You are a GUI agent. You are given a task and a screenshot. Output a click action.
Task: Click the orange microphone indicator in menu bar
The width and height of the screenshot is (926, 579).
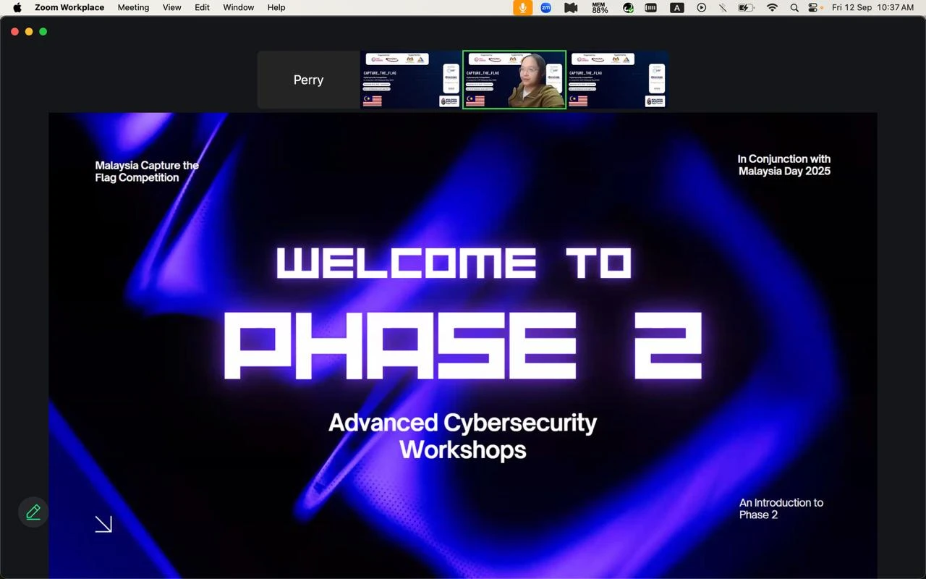point(523,8)
